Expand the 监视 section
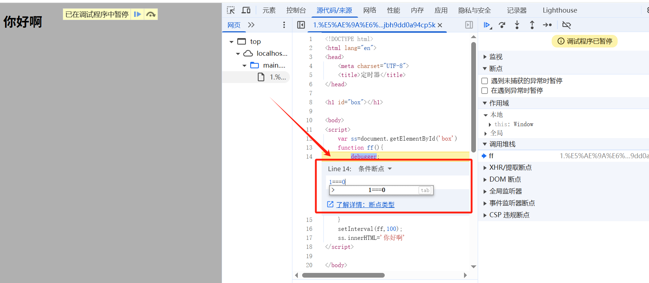 (x=485, y=57)
